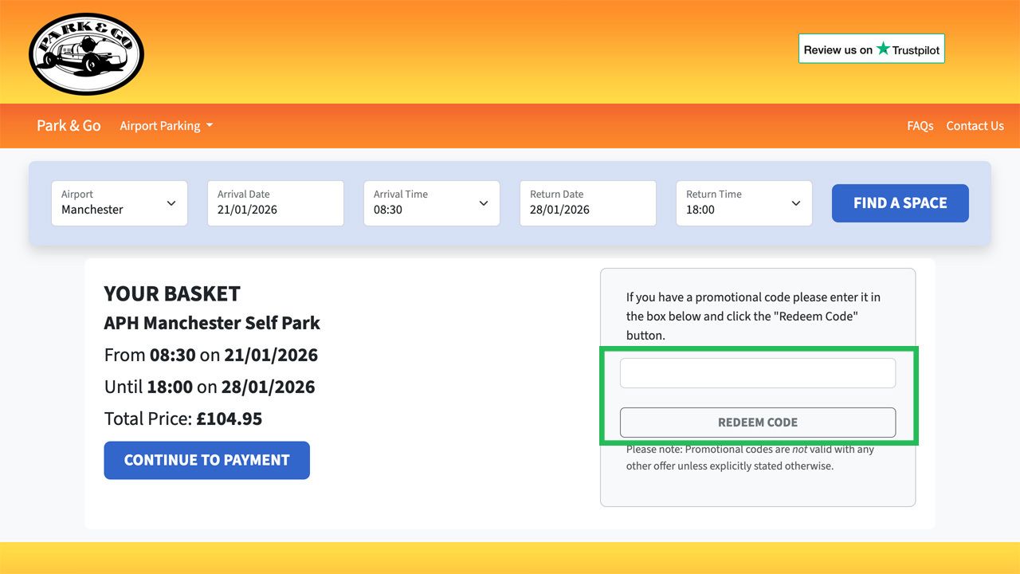Click CONTINUE TO PAYMENT
The height and width of the screenshot is (574, 1020).
tap(206, 460)
